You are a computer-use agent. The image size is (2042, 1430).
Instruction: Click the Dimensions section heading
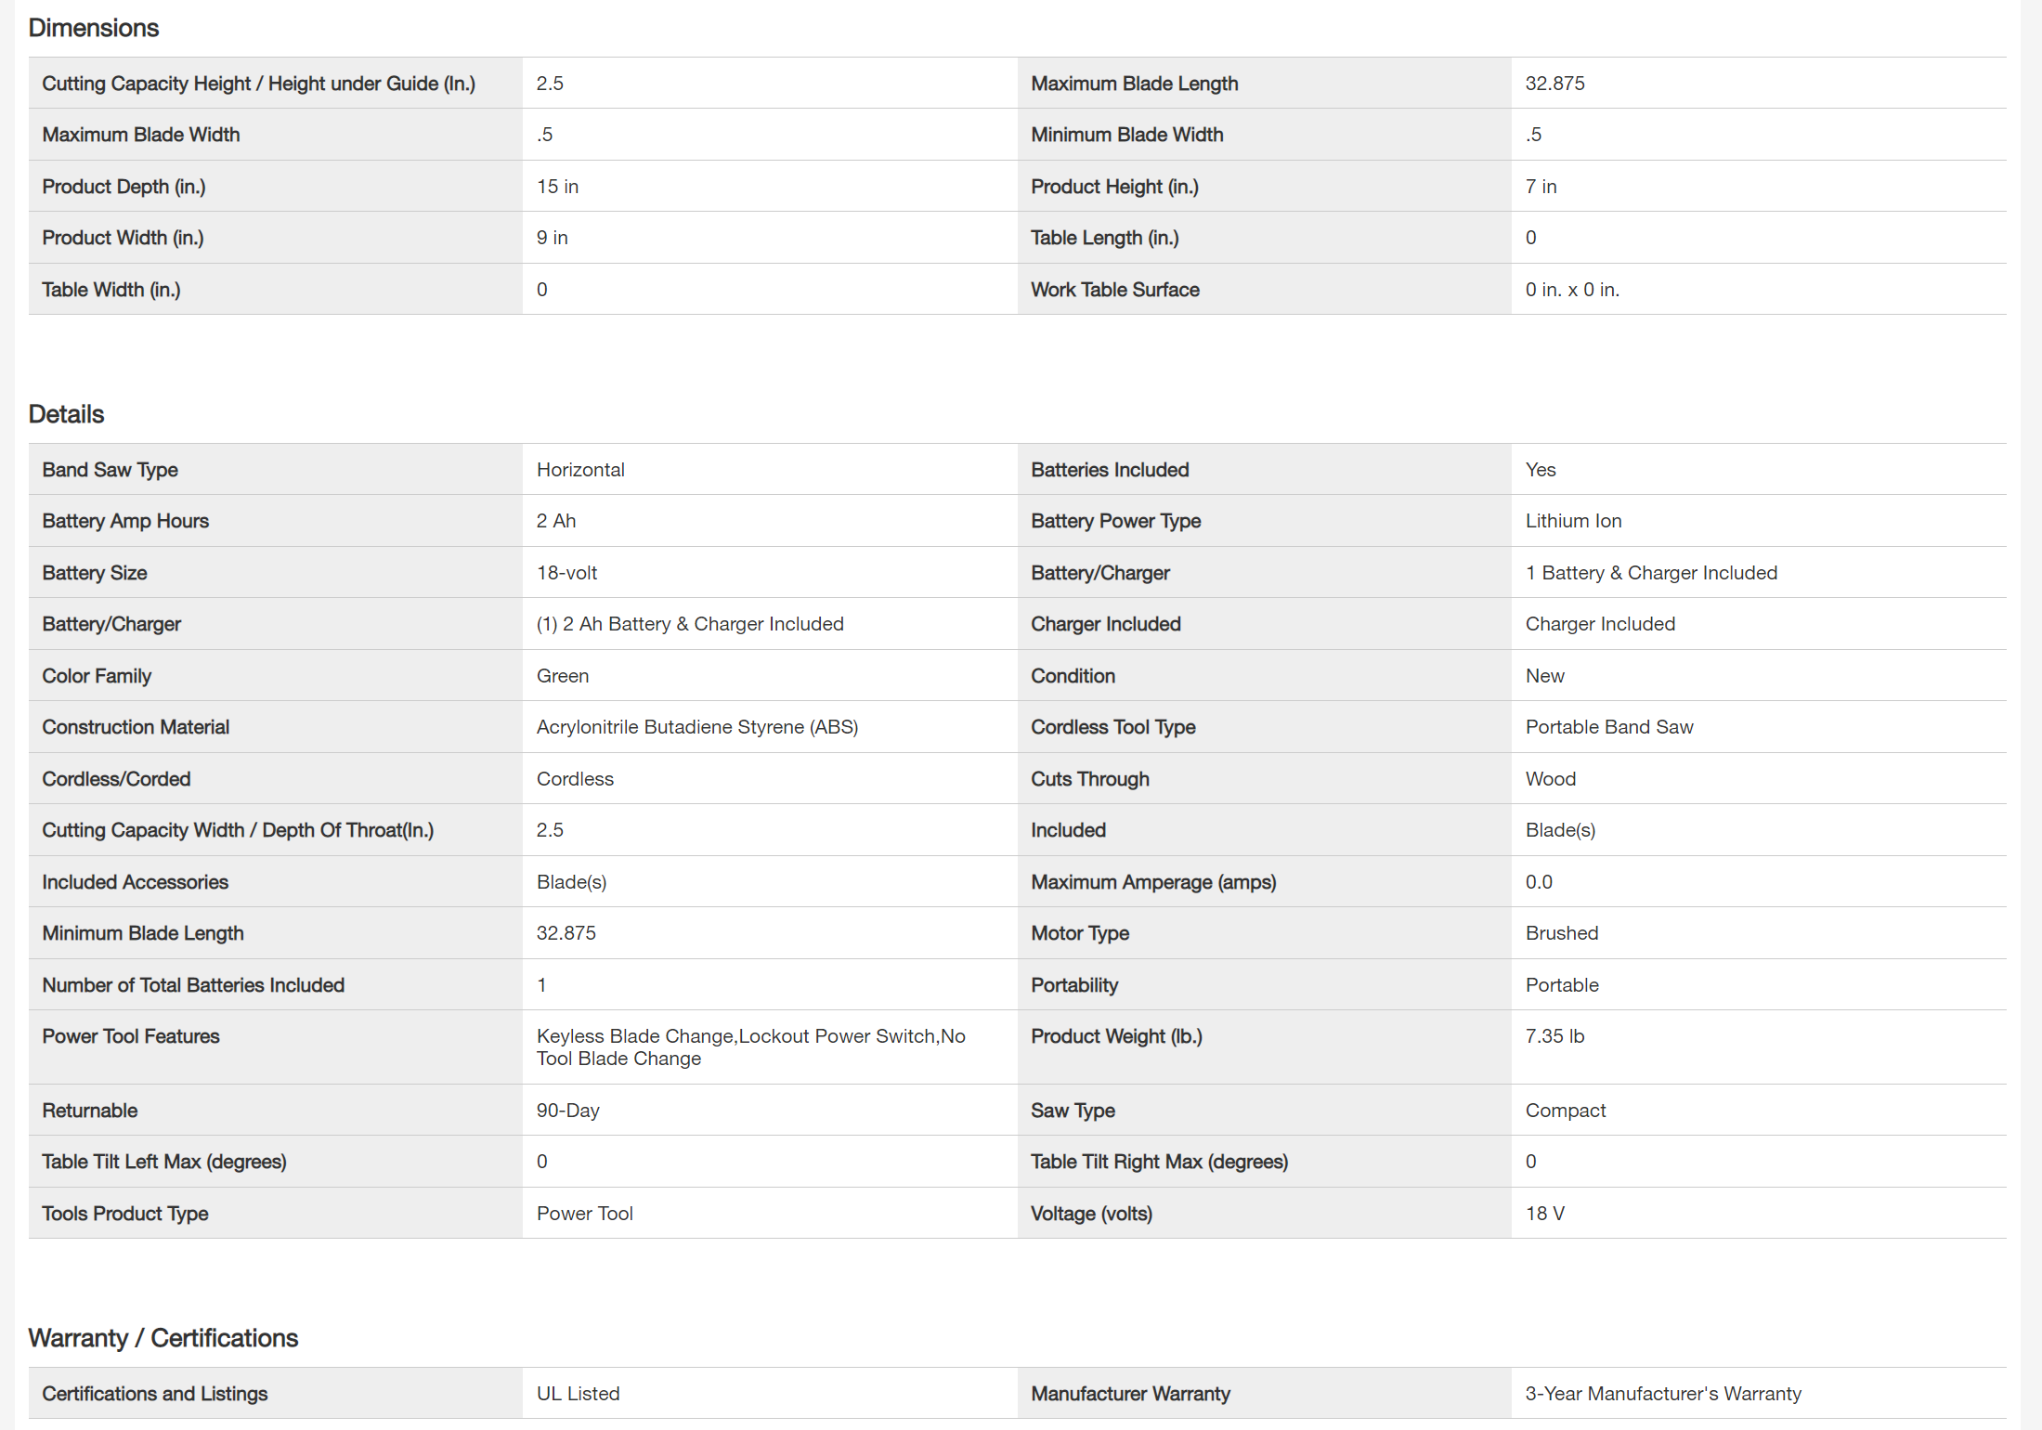(94, 28)
